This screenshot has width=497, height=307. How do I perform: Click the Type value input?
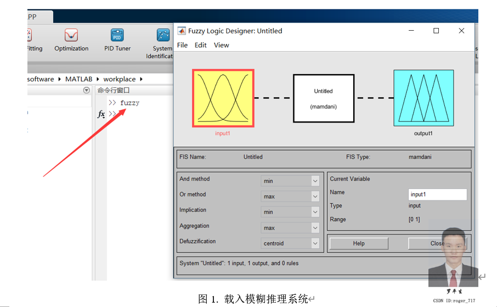tap(415, 206)
